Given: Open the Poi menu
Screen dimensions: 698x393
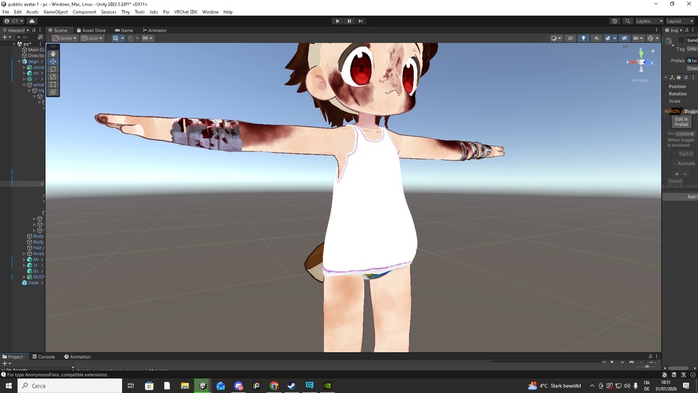Looking at the screenshot, I should [166, 12].
